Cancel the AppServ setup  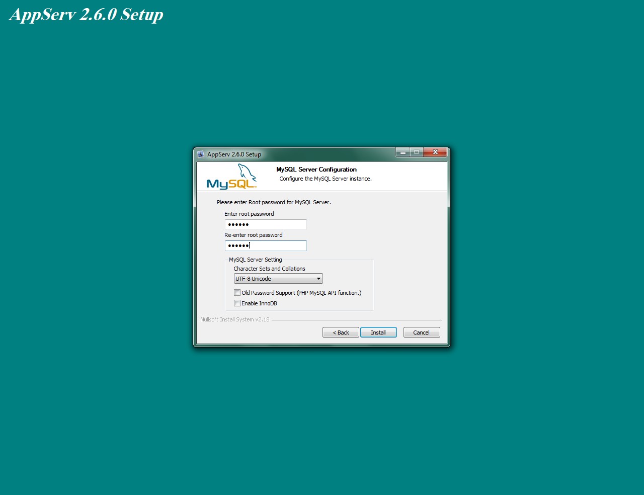[x=422, y=333]
